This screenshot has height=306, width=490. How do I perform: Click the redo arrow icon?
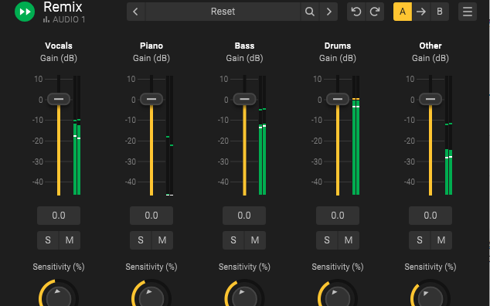point(375,12)
